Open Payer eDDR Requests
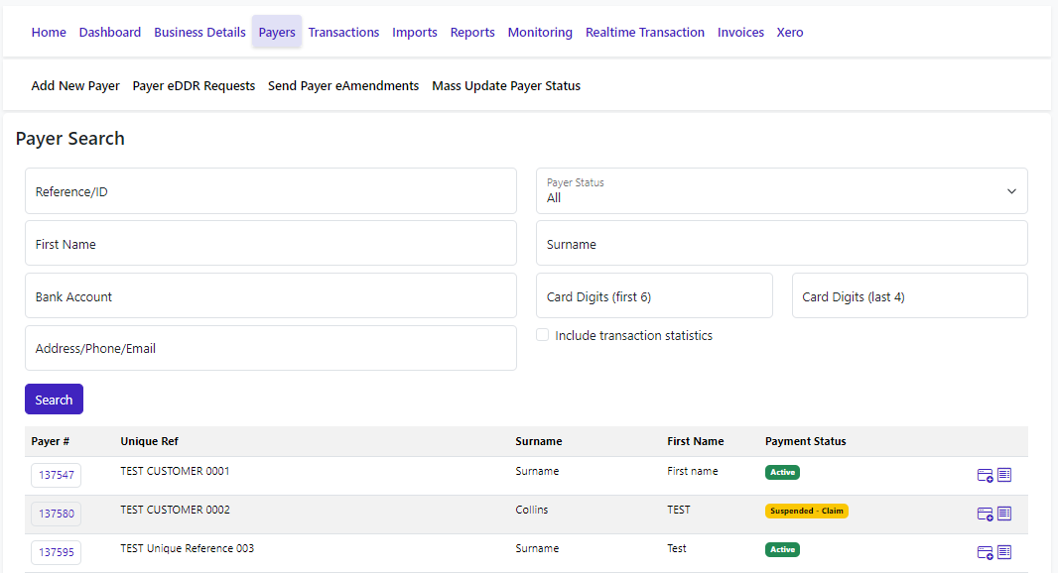Image resolution: width=1058 pixels, height=573 pixels. click(194, 85)
